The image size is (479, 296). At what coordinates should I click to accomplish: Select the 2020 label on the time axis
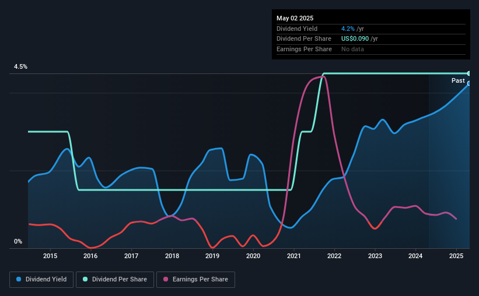tap(253, 256)
